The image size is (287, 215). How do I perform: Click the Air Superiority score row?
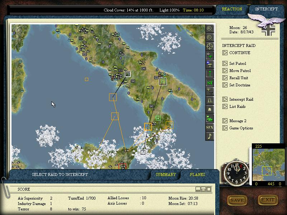click(x=35, y=198)
